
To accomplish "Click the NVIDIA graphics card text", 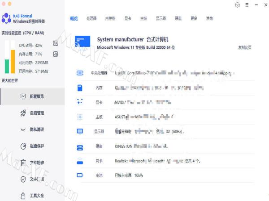I will coord(143,102).
